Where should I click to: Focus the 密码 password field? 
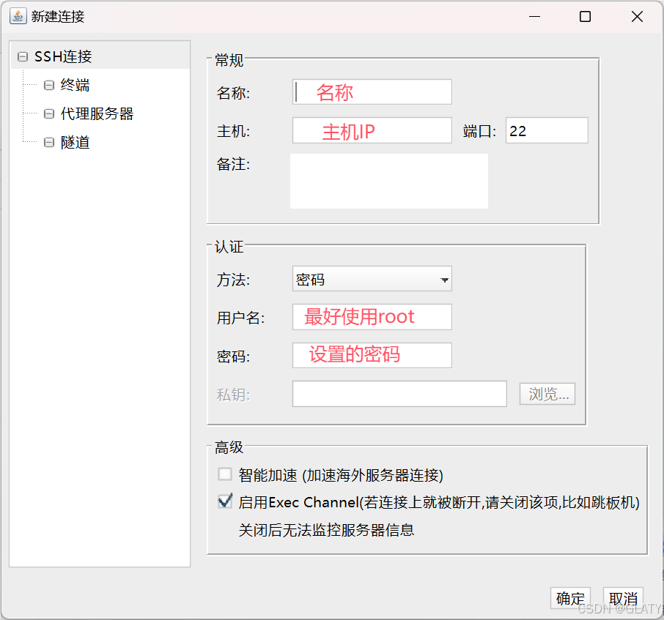(372, 355)
